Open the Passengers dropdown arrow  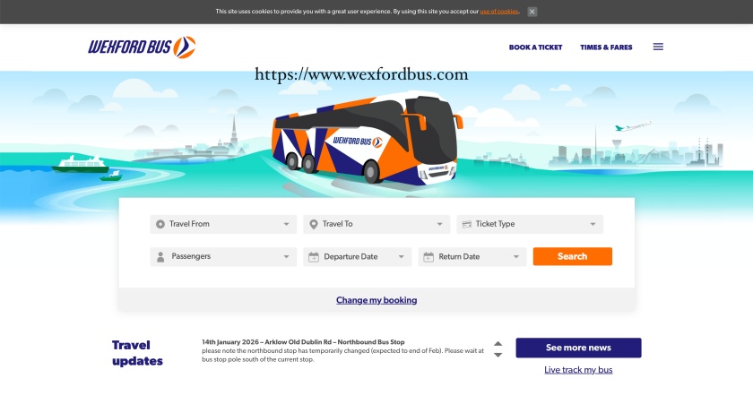click(x=286, y=257)
